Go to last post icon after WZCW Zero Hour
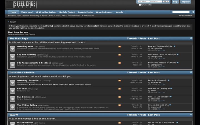Image resolution: width=200 pixels, height=125 pixels. (177, 122)
